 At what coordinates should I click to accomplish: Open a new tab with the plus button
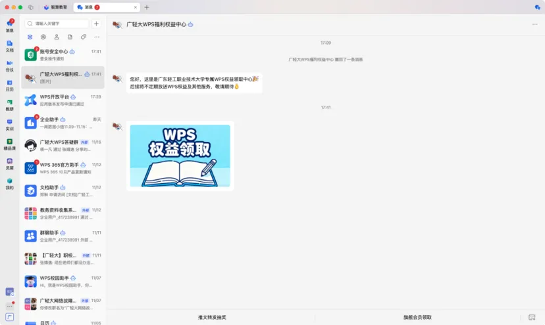coord(147,7)
